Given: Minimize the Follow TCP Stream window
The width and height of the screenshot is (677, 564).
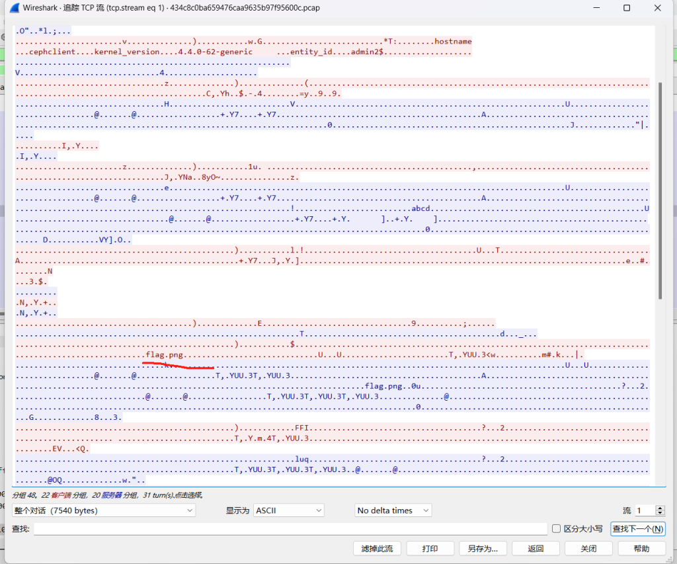Looking at the screenshot, I should [595, 8].
